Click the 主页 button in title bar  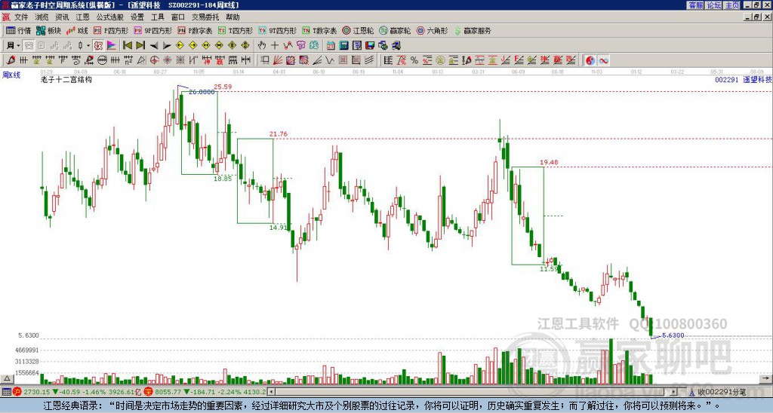pyautogui.click(x=732, y=5)
